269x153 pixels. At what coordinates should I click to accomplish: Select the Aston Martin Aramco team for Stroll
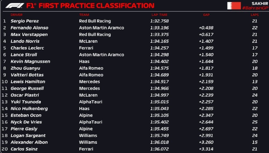click(x=101, y=55)
